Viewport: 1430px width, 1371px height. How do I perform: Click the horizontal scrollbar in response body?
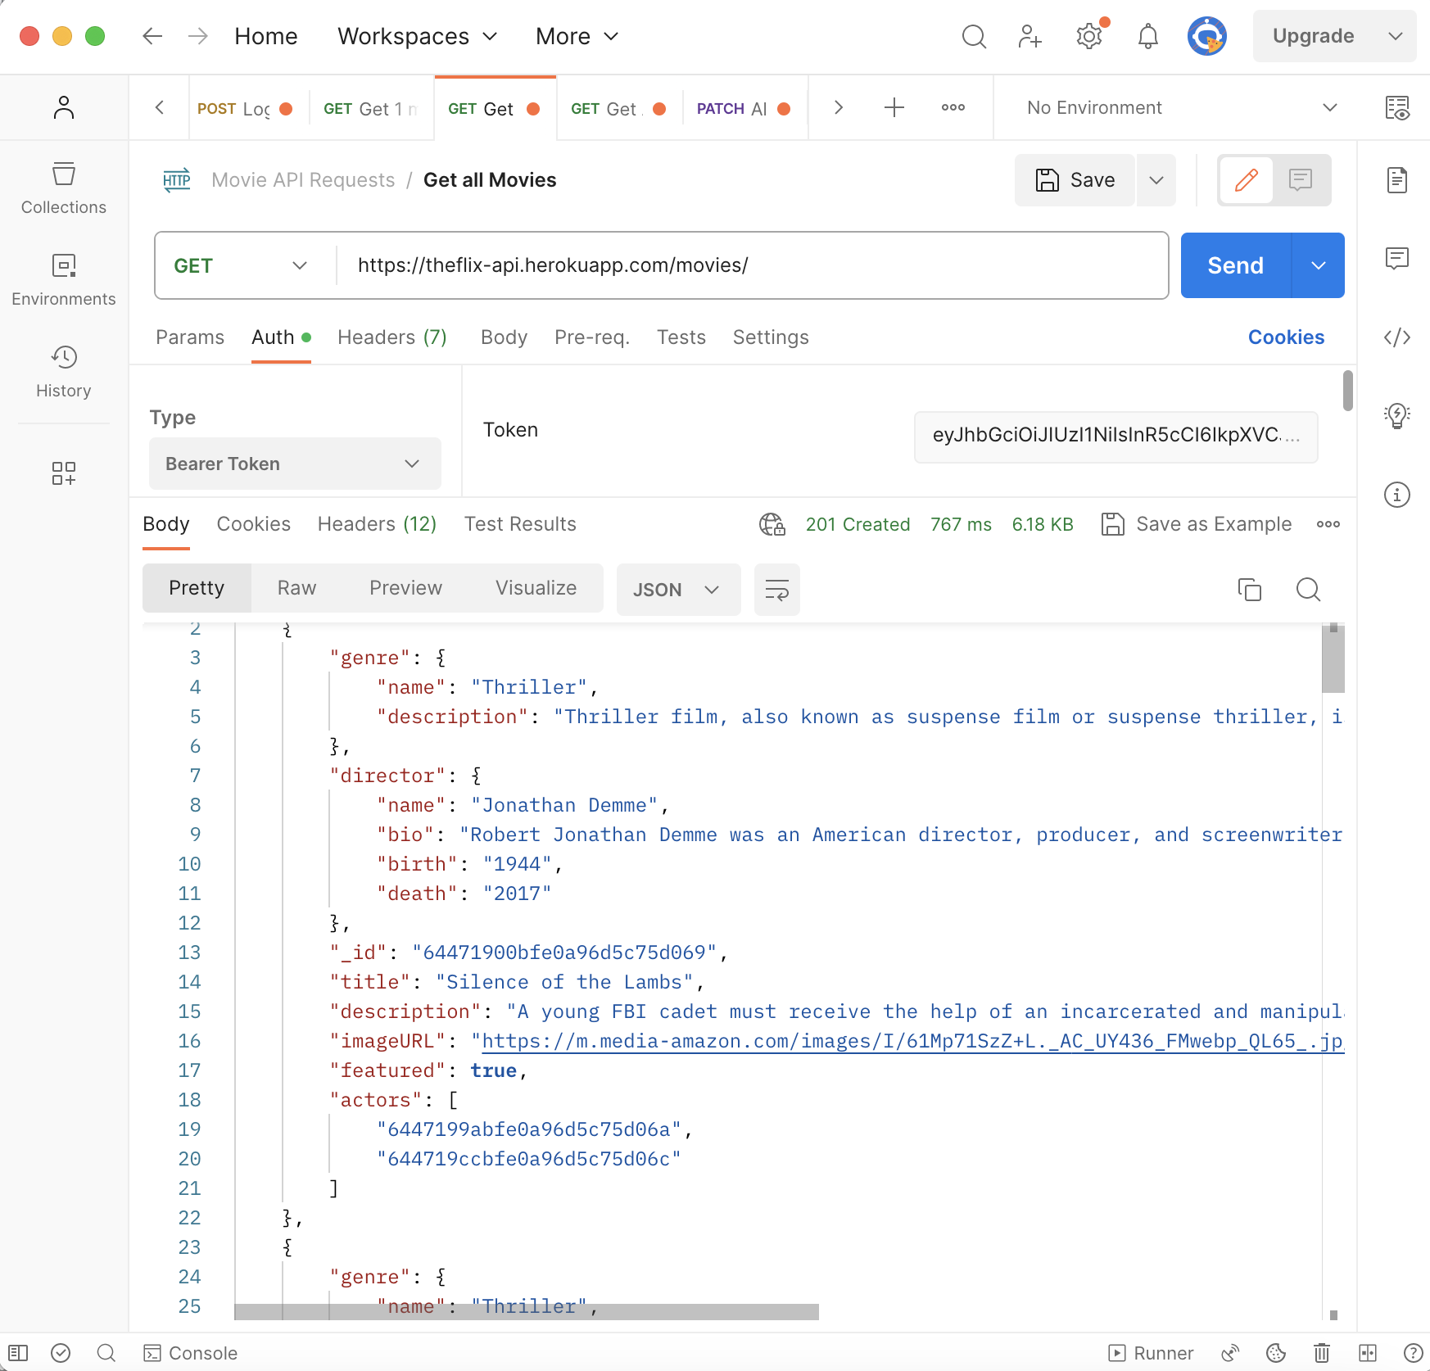click(526, 1312)
